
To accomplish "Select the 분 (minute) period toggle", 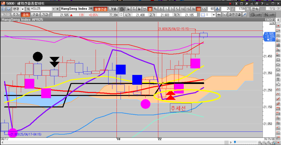I will pyautogui.click(x=150, y=9).
